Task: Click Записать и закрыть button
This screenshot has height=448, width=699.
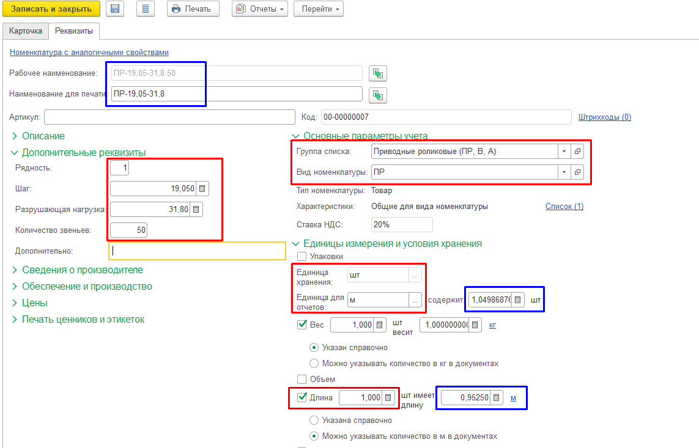Action: 51,9
